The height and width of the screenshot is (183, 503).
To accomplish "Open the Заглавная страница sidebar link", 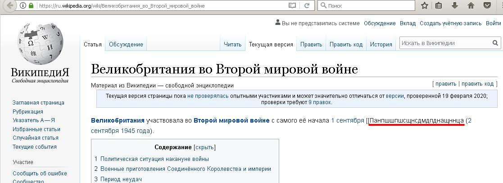I will 38,103.
